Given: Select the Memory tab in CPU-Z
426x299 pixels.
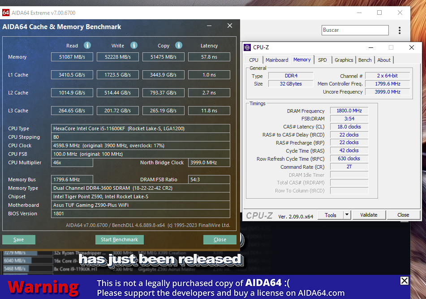Looking at the screenshot, I should pyautogui.click(x=302, y=60).
